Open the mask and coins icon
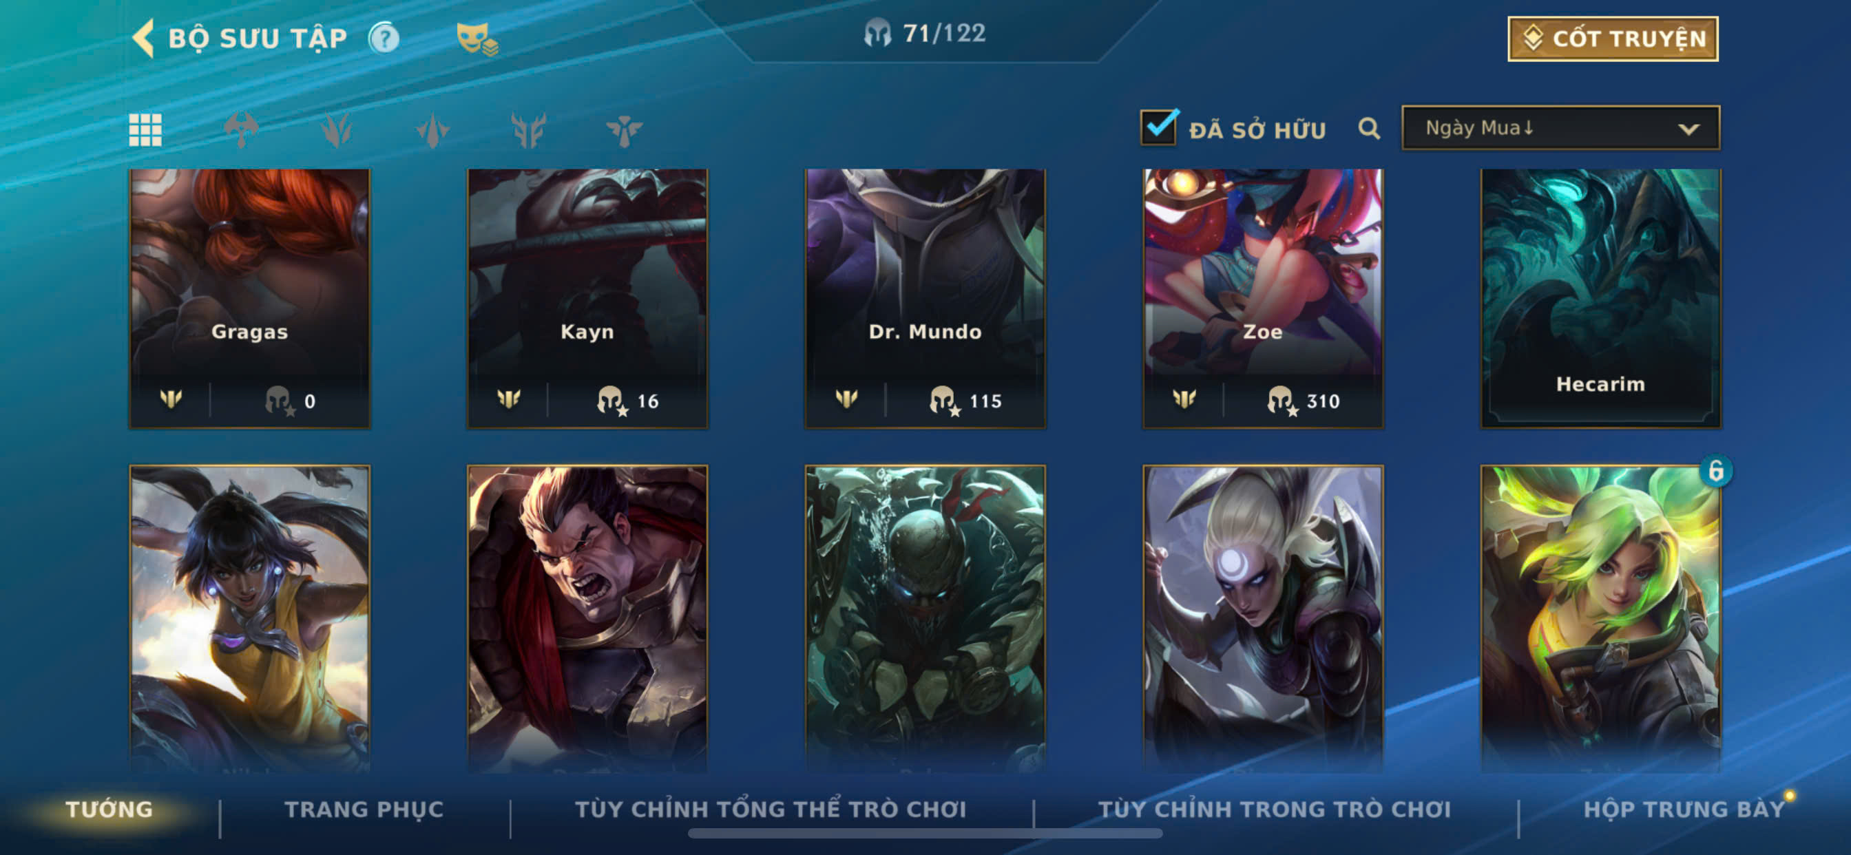The width and height of the screenshot is (1851, 855). point(477,39)
